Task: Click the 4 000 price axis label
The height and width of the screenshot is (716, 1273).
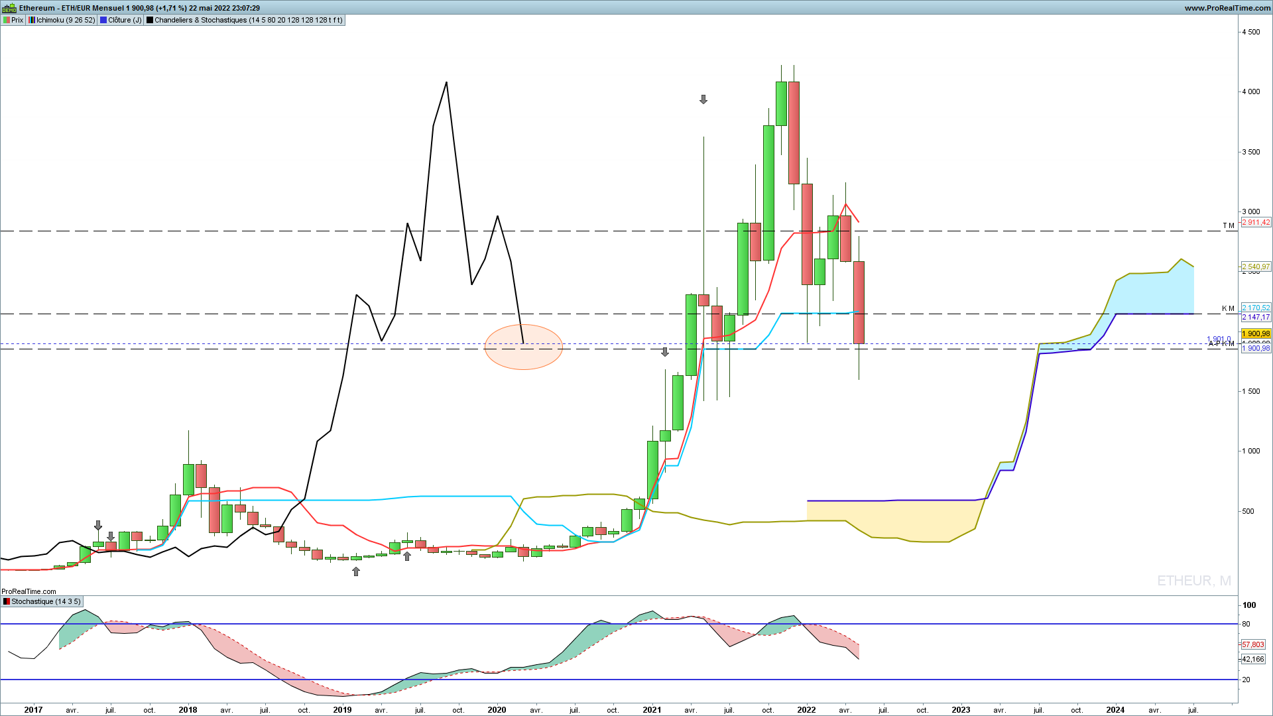Action: click(1251, 91)
